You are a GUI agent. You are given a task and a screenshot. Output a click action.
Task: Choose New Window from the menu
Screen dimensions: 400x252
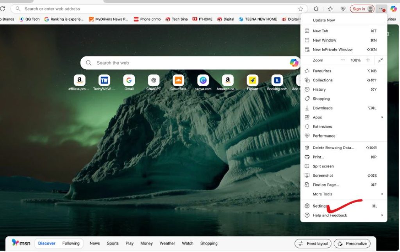[x=344, y=40]
